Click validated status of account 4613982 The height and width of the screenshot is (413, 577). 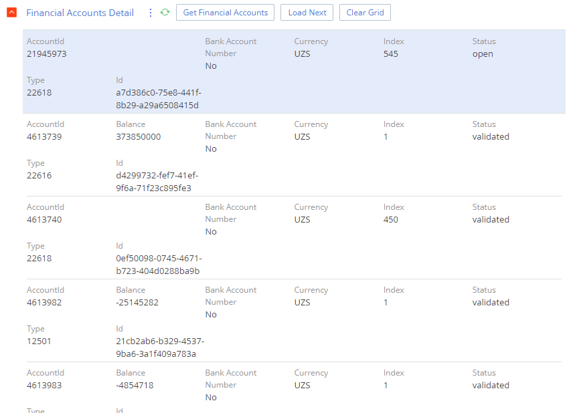pos(491,303)
